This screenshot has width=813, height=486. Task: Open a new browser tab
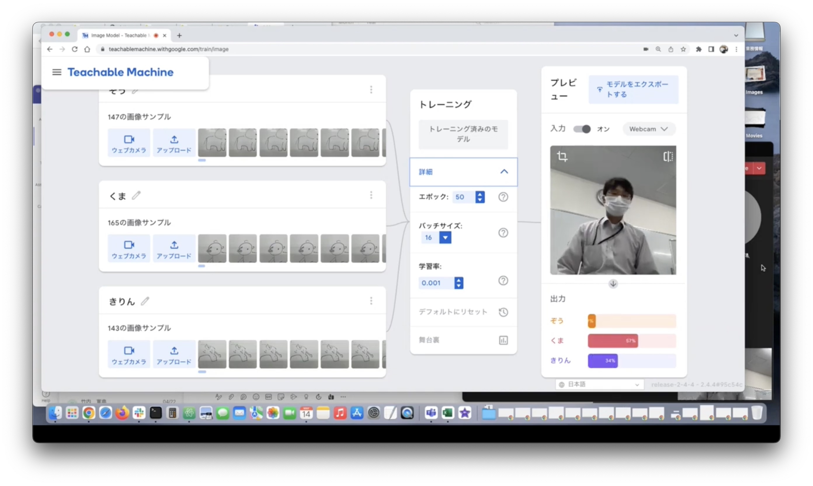pyautogui.click(x=179, y=35)
